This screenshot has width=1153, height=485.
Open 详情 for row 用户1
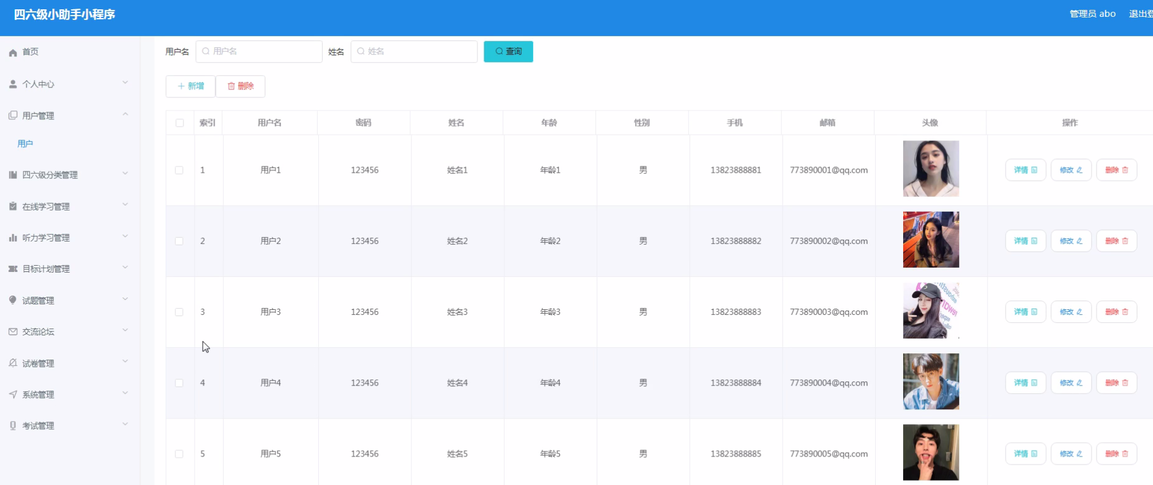pyautogui.click(x=1026, y=170)
